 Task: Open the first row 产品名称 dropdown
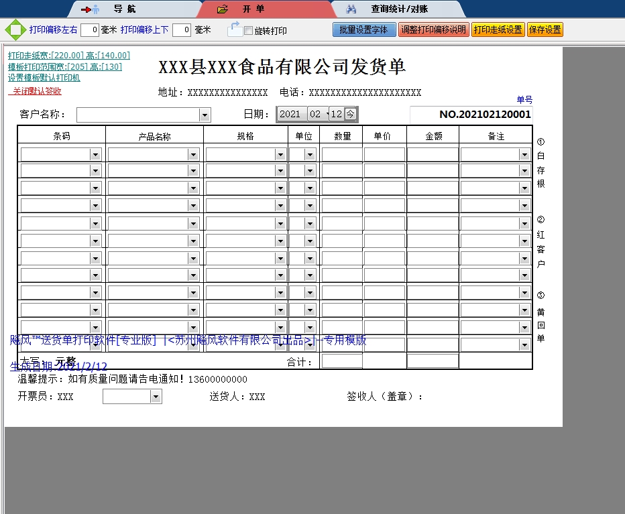(193, 155)
